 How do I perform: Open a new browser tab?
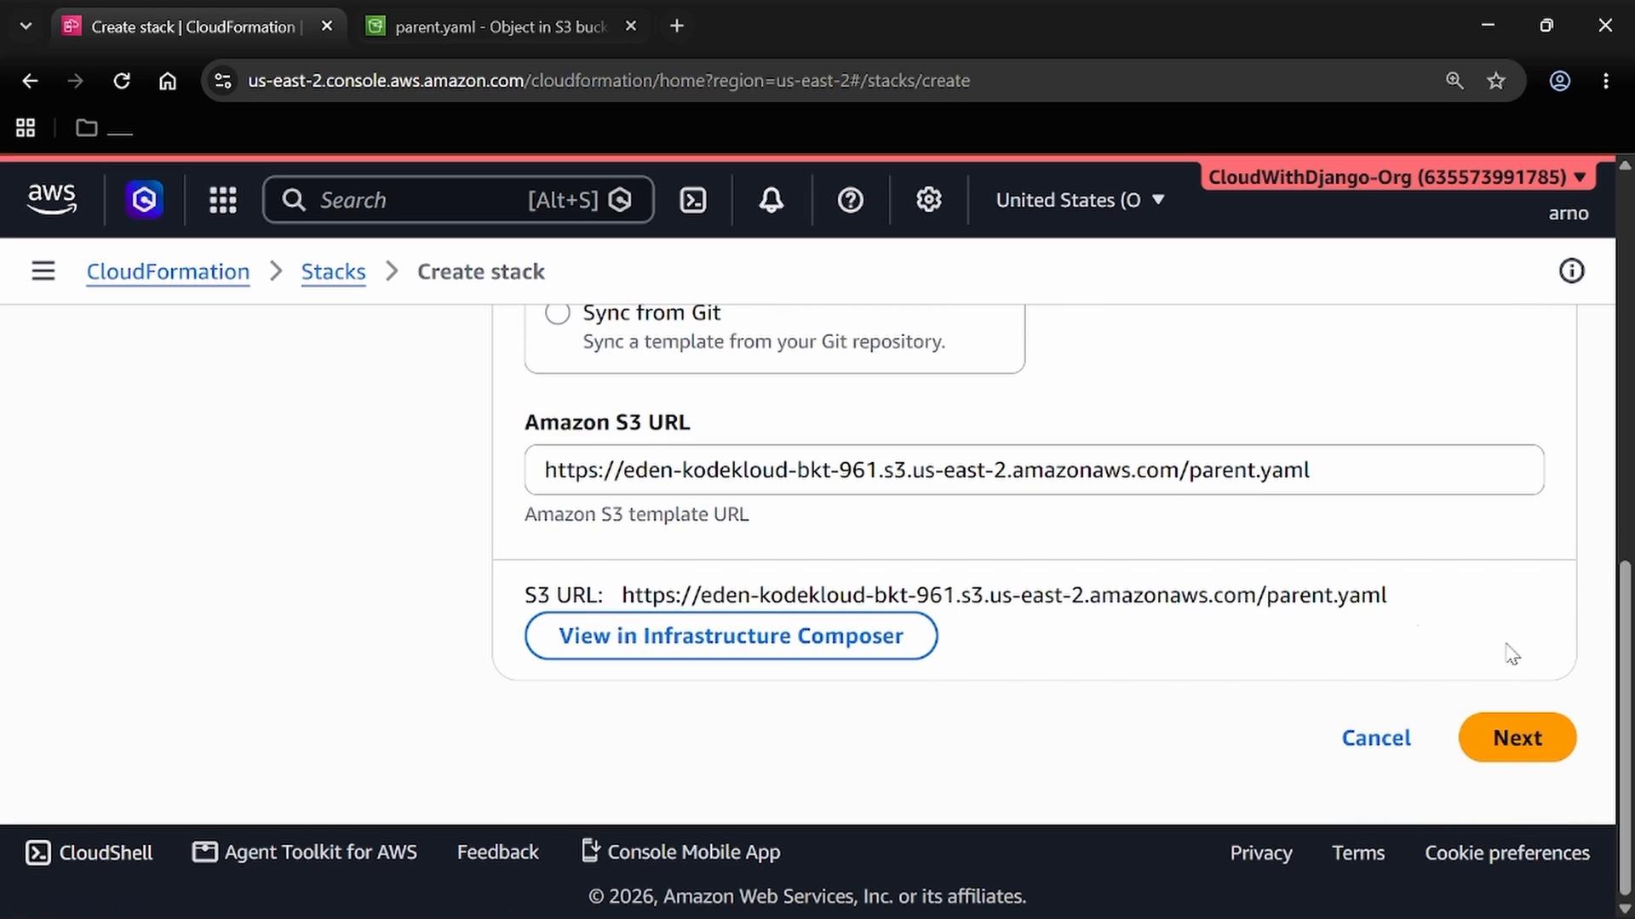point(677,26)
